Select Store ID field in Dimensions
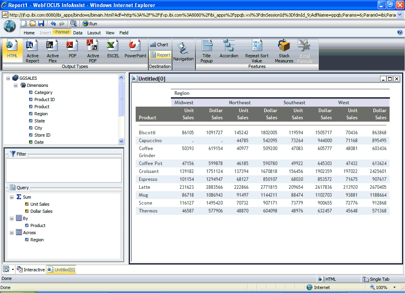This screenshot has height=293, width=405. coord(42,135)
